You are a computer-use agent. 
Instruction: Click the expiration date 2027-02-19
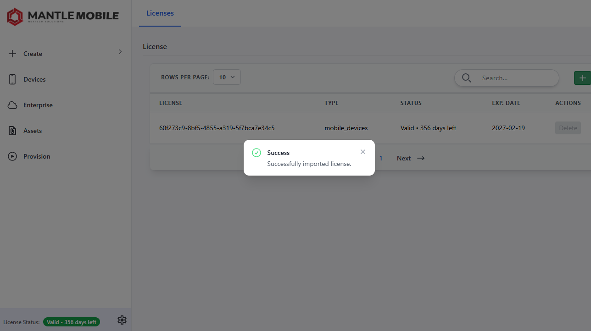[508, 128]
